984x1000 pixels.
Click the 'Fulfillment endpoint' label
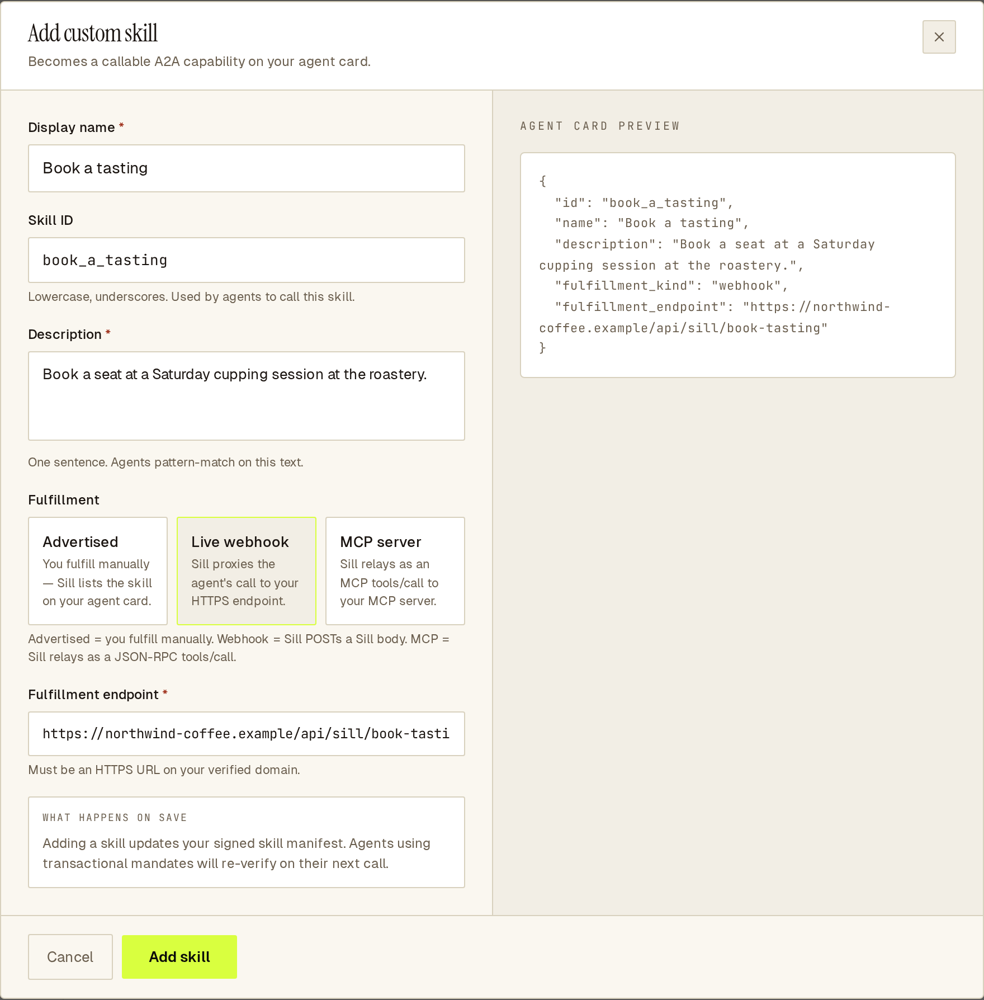tap(98, 695)
